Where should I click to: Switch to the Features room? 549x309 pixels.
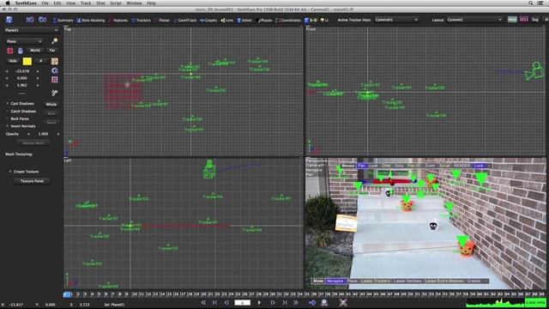(118, 21)
